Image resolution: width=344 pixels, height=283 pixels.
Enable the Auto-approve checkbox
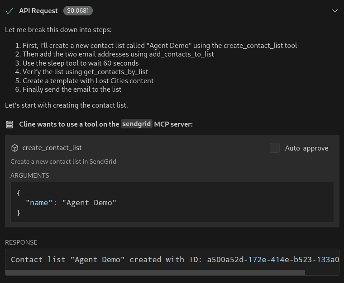(x=274, y=148)
